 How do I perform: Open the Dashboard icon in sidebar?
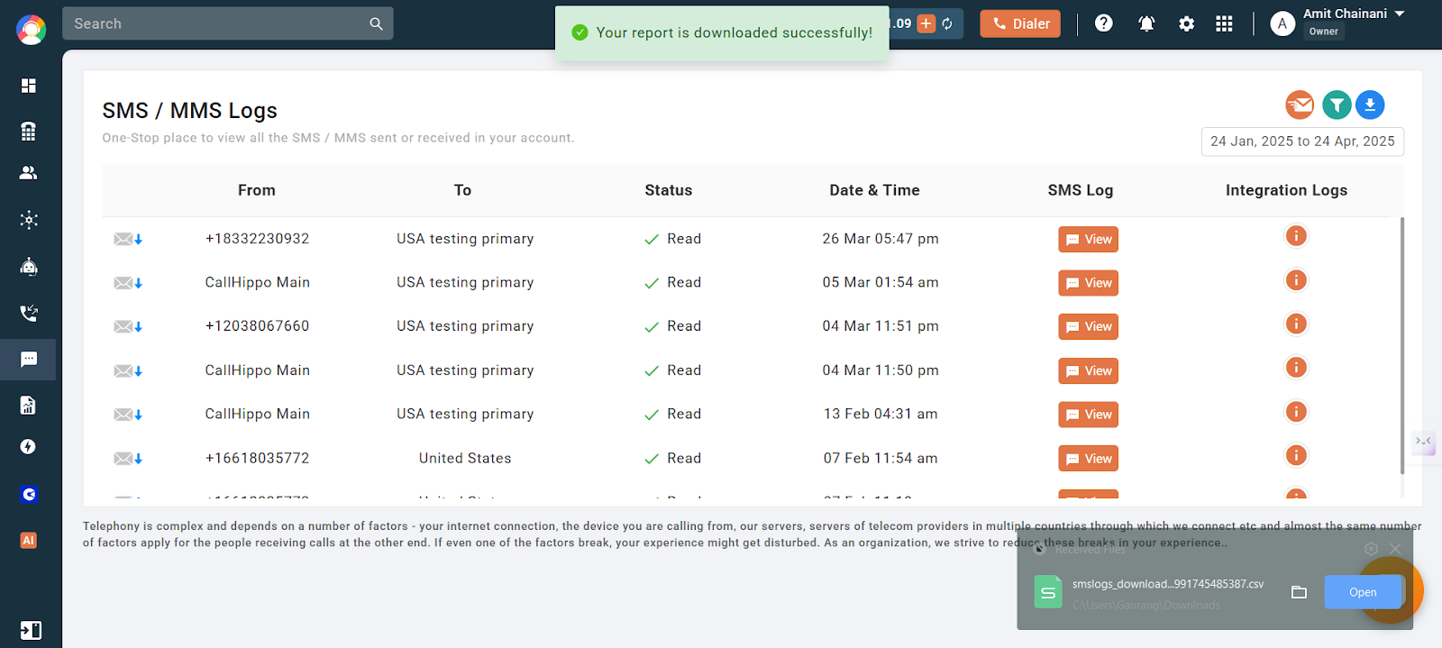(x=29, y=86)
